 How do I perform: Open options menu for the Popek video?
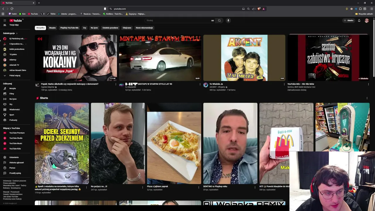point(116,84)
